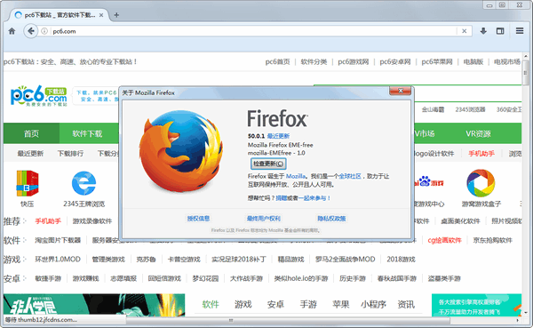This screenshot has width=533, height=328.
Task: Open 软件分类 in the top links
Action: [x=314, y=61]
